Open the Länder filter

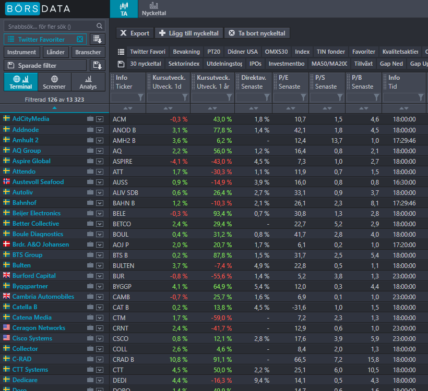click(x=55, y=52)
